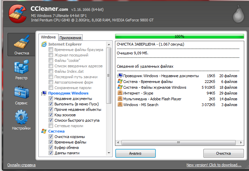Screen dimensions: 249x171
Task: Click the Internet Explorer group icon
Action: pyautogui.click(x=44, y=44)
